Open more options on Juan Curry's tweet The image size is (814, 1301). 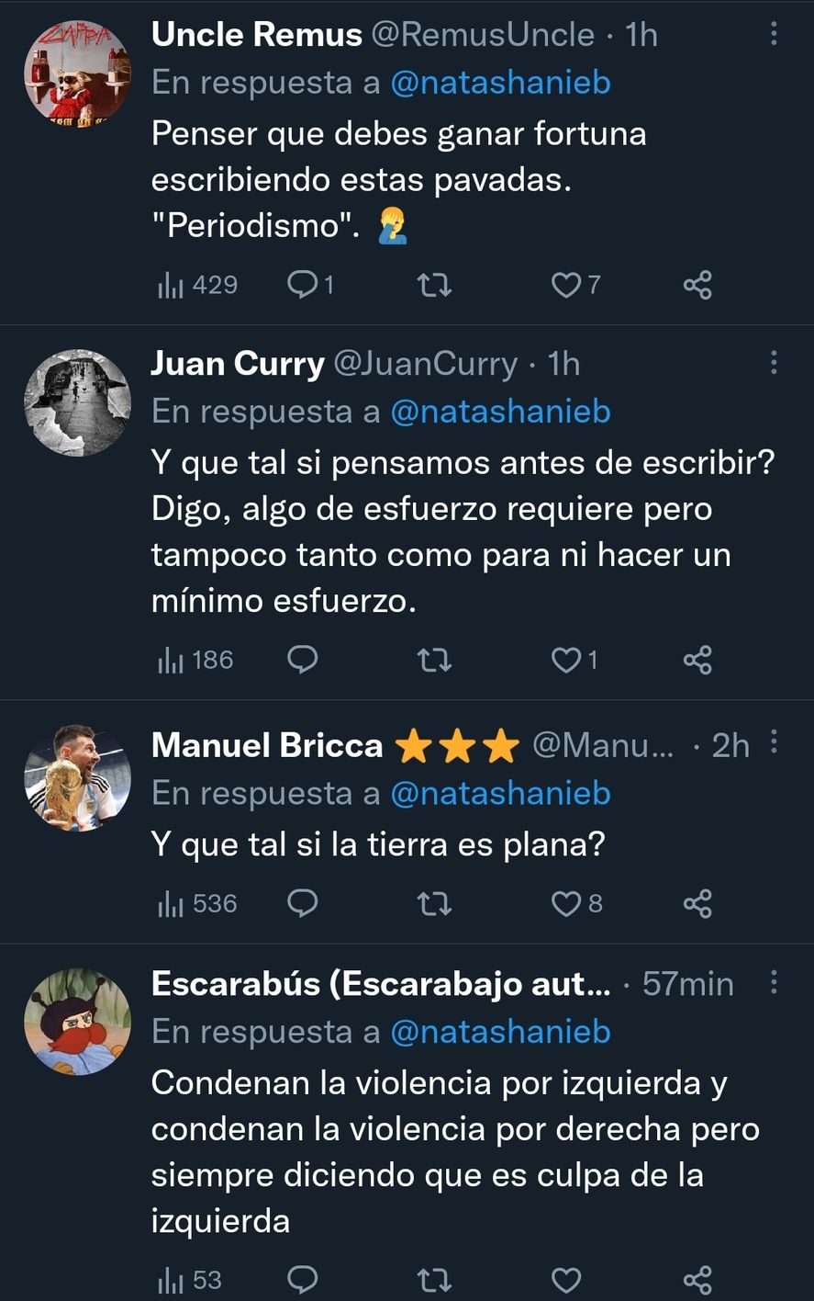[774, 364]
